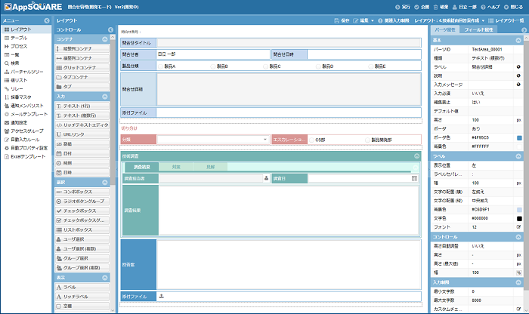Click the user icon in 調査担当者 field

tap(265, 178)
